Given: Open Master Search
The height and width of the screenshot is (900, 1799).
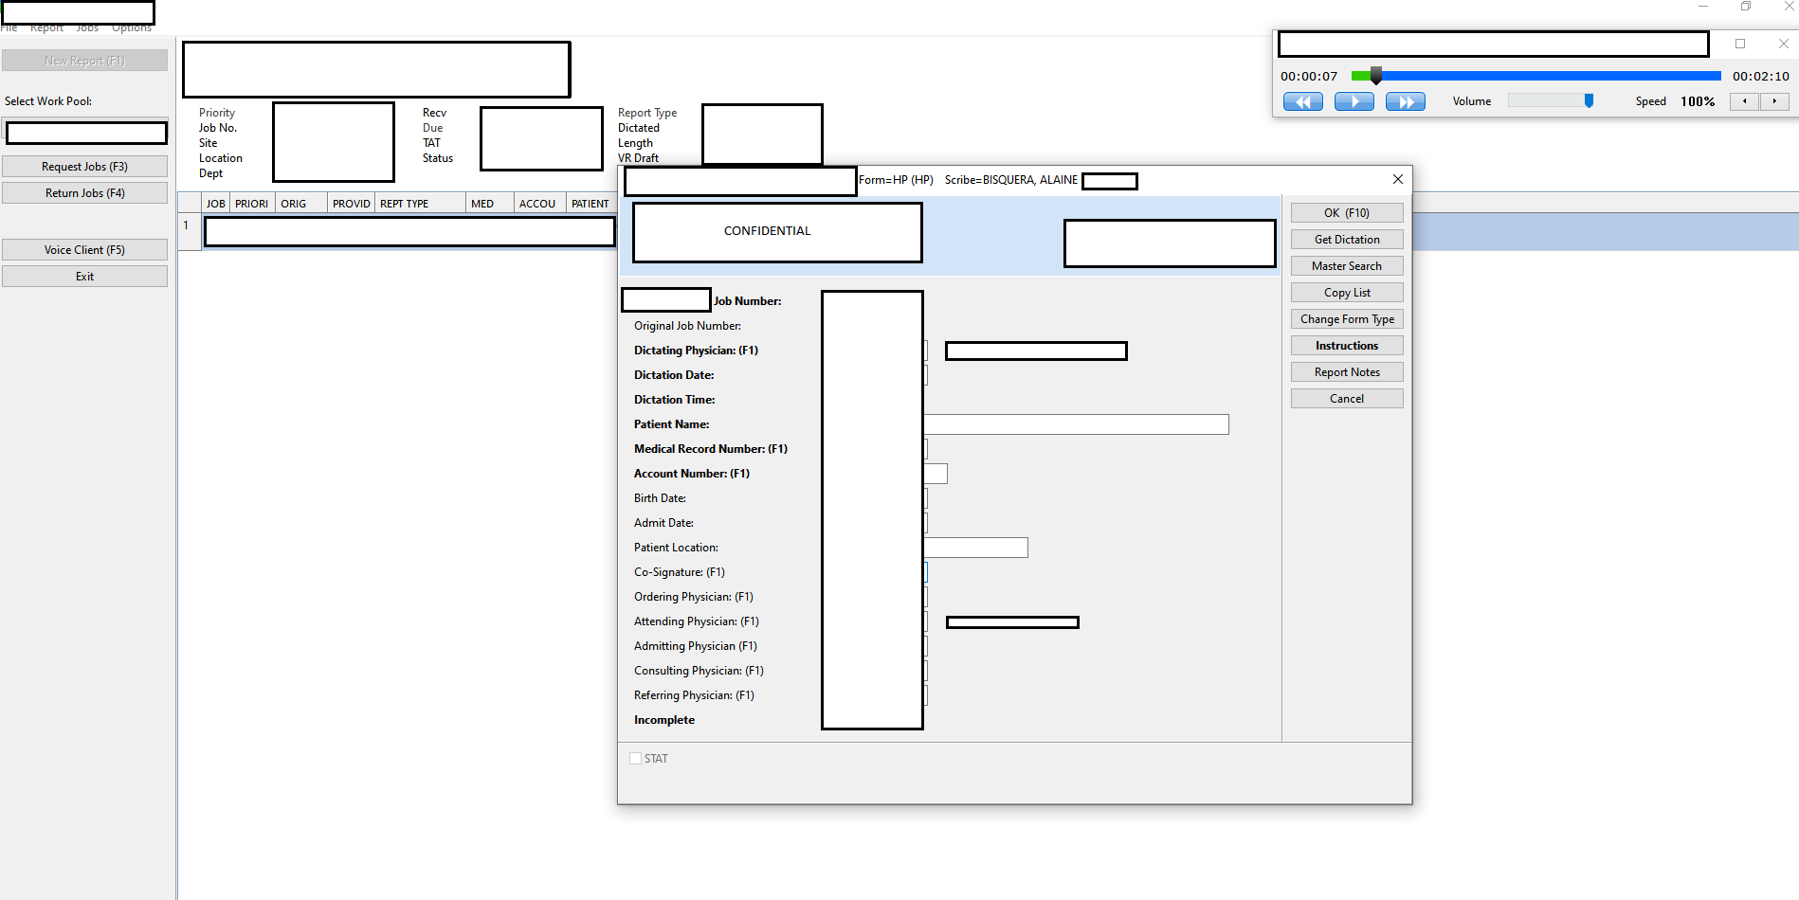Looking at the screenshot, I should click(1347, 266).
